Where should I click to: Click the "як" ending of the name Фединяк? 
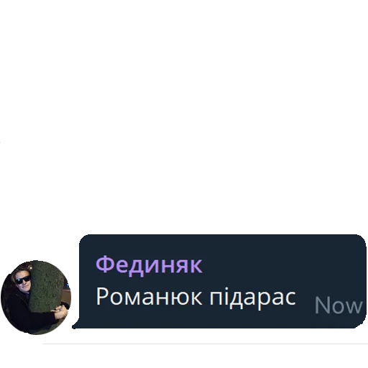pos(189,266)
